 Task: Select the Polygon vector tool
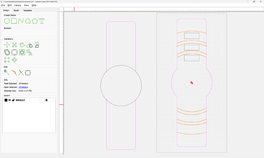35,21
